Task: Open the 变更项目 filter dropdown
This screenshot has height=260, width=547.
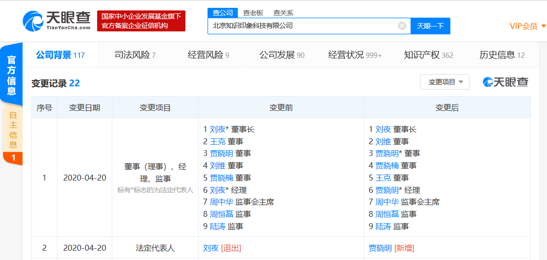Action: pos(444,82)
